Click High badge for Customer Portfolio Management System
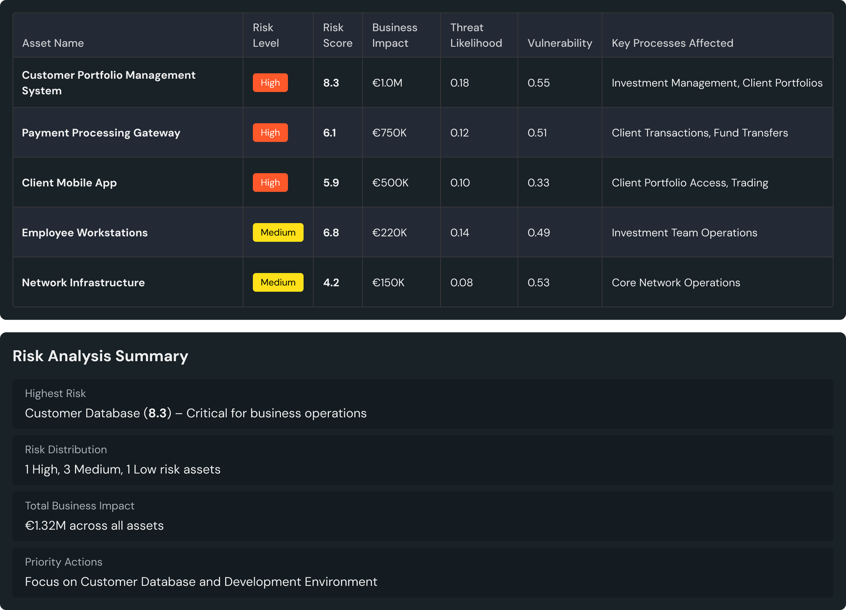This screenshot has width=846, height=610. [x=270, y=82]
